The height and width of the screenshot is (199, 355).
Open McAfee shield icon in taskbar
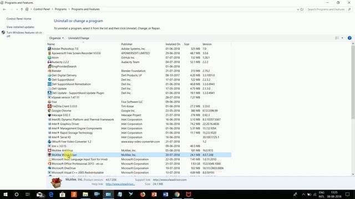[x=189, y=194]
